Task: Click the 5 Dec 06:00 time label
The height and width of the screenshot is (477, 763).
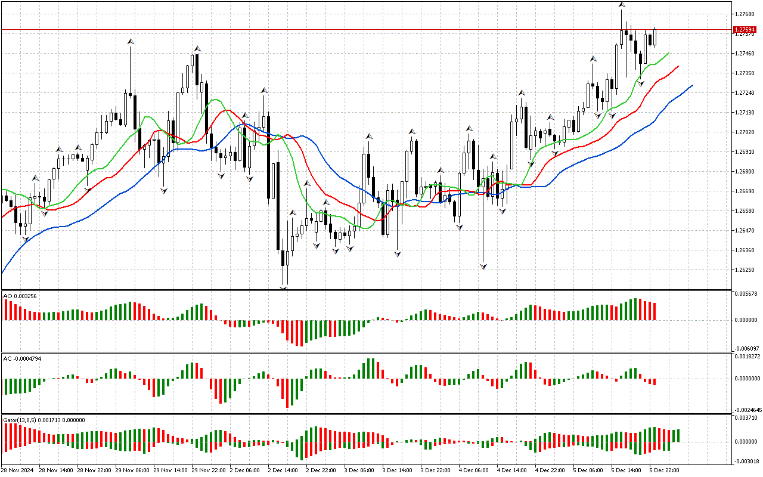Action: click(588, 470)
